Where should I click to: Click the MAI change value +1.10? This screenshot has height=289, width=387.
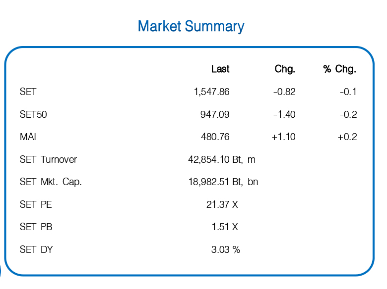tap(283, 137)
